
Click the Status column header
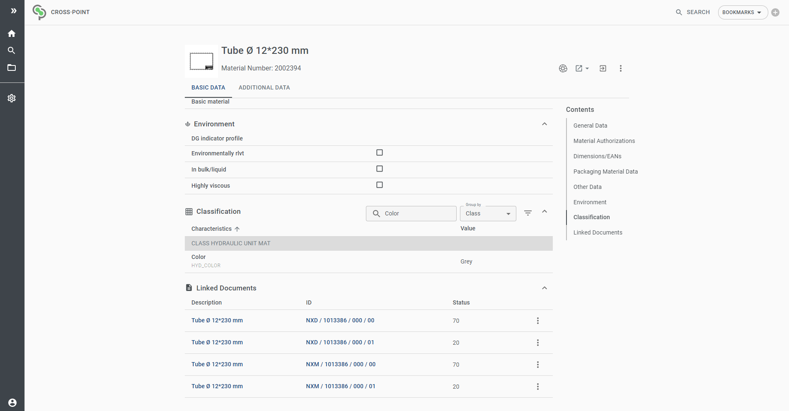pyautogui.click(x=461, y=302)
